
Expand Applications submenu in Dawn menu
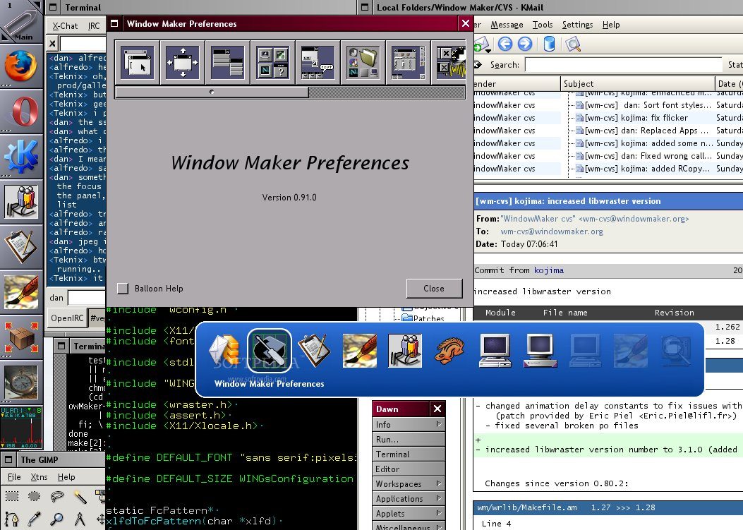pos(409,499)
